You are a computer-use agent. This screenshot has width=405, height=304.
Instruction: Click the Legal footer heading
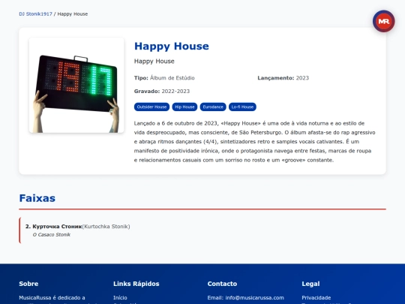tap(310, 284)
